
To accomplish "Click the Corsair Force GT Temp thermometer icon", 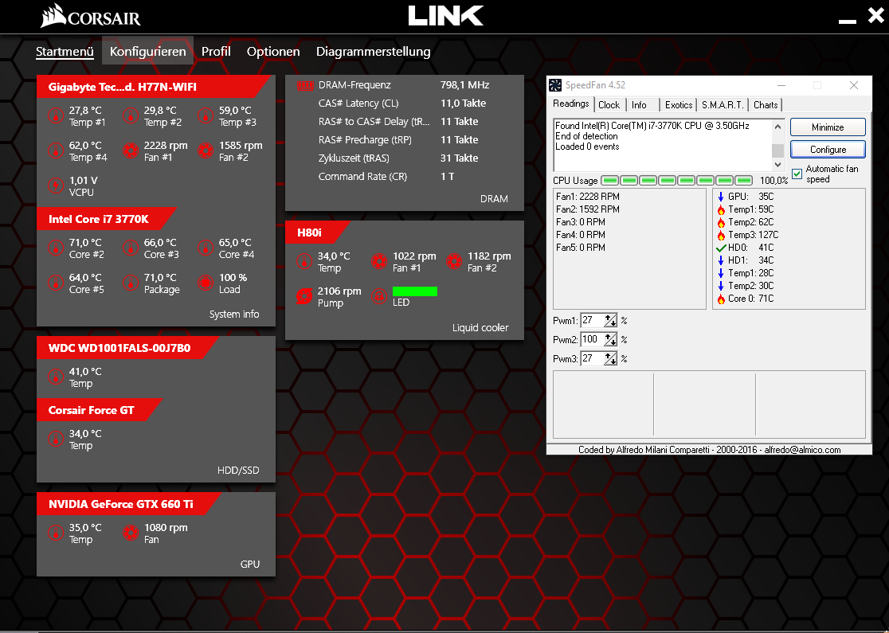I will (56, 440).
